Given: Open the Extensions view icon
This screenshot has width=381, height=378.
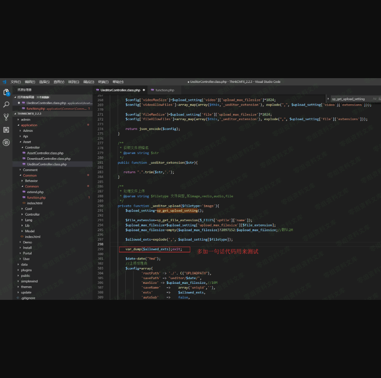Looking at the screenshot, I should tap(6, 130).
